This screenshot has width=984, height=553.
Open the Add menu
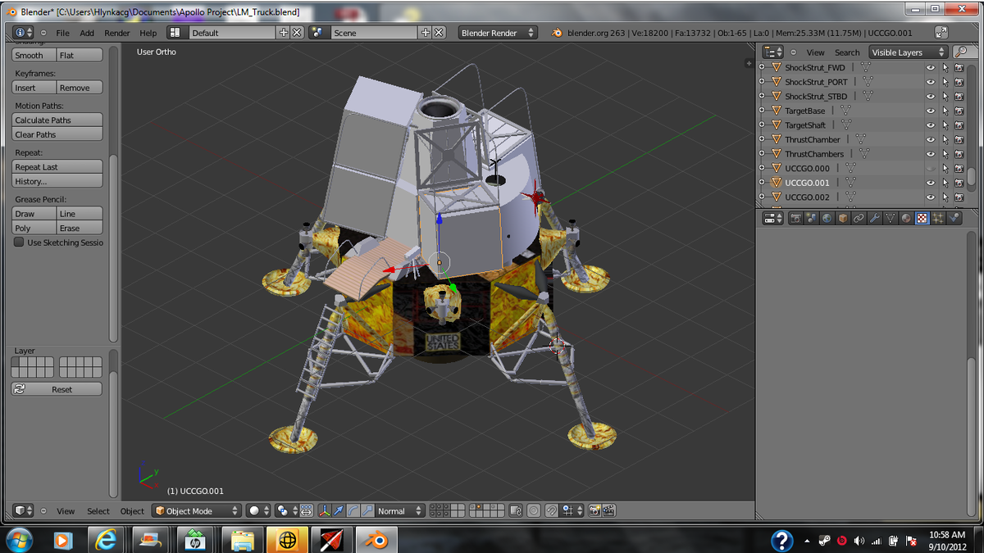pos(87,33)
